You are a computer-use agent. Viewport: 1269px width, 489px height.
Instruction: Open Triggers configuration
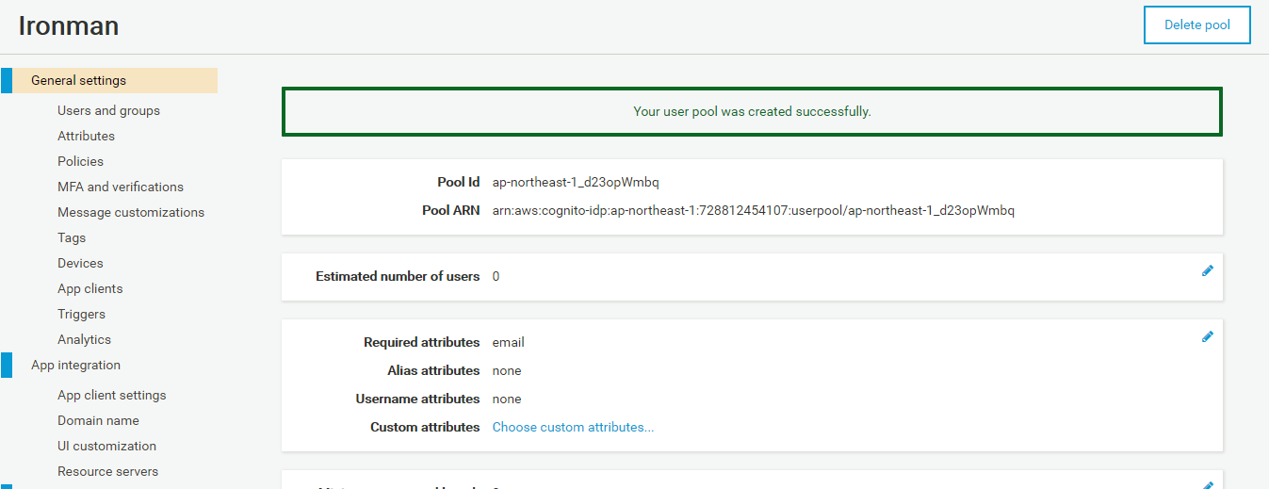pyautogui.click(x=81, y=314)
